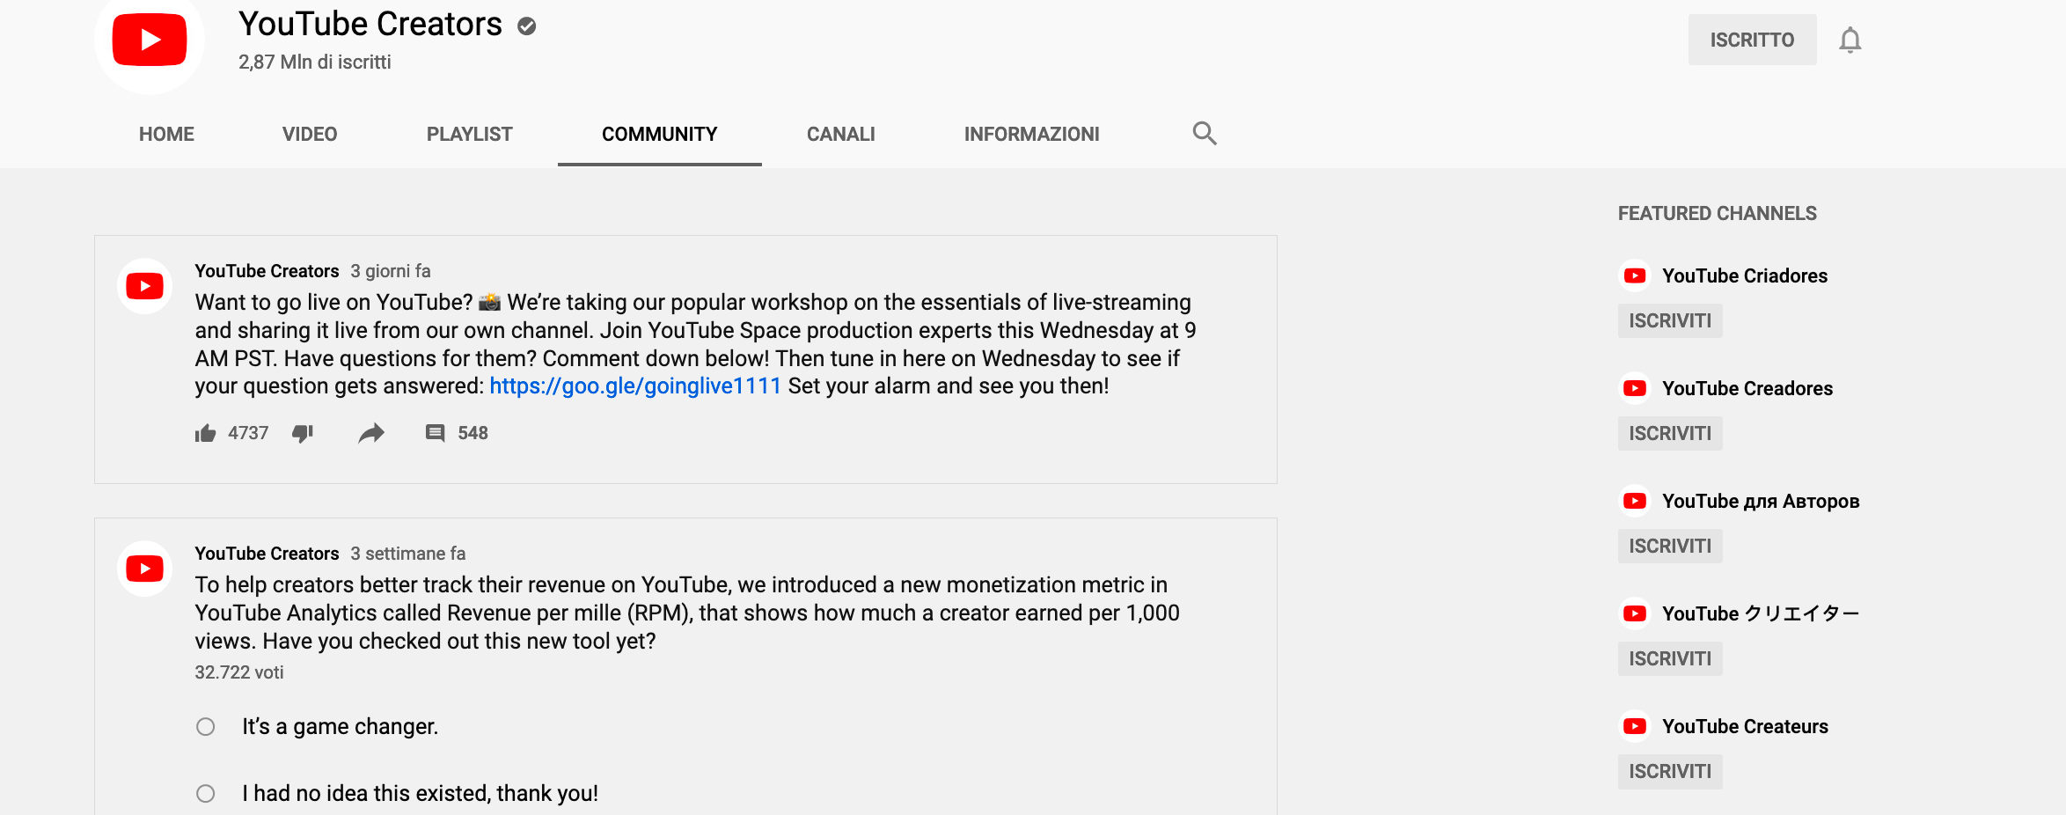
Task: Click the '32.722 voti' vote count
Action: click(x=239, y=672)
